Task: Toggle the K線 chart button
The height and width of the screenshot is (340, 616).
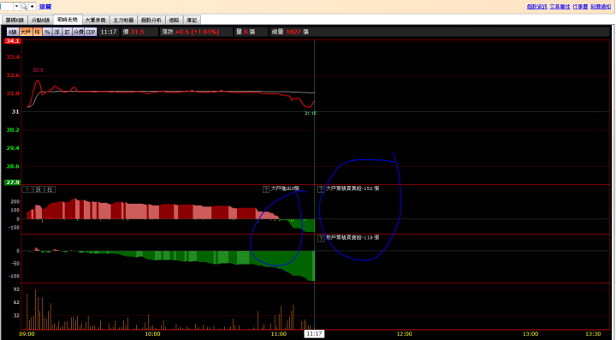Action: (x=13, y=32)
